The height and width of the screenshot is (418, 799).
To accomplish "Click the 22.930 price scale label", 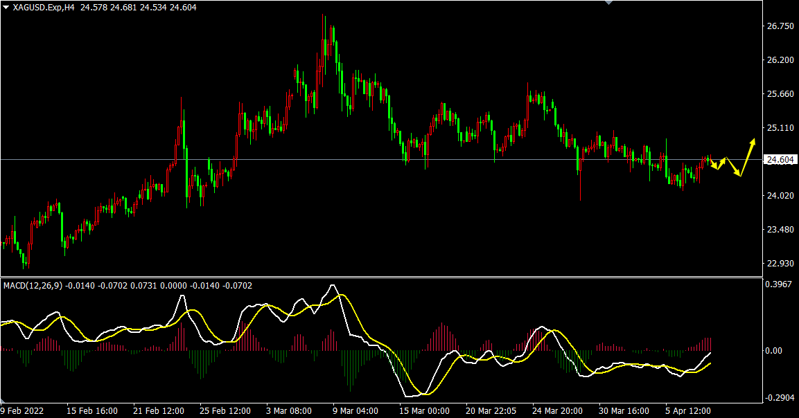I will click(x=780, y=264).
